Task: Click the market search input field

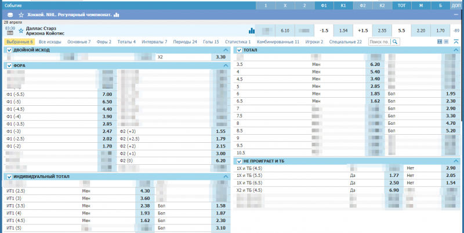Action: pyautogui.click(x=379, y=42)
